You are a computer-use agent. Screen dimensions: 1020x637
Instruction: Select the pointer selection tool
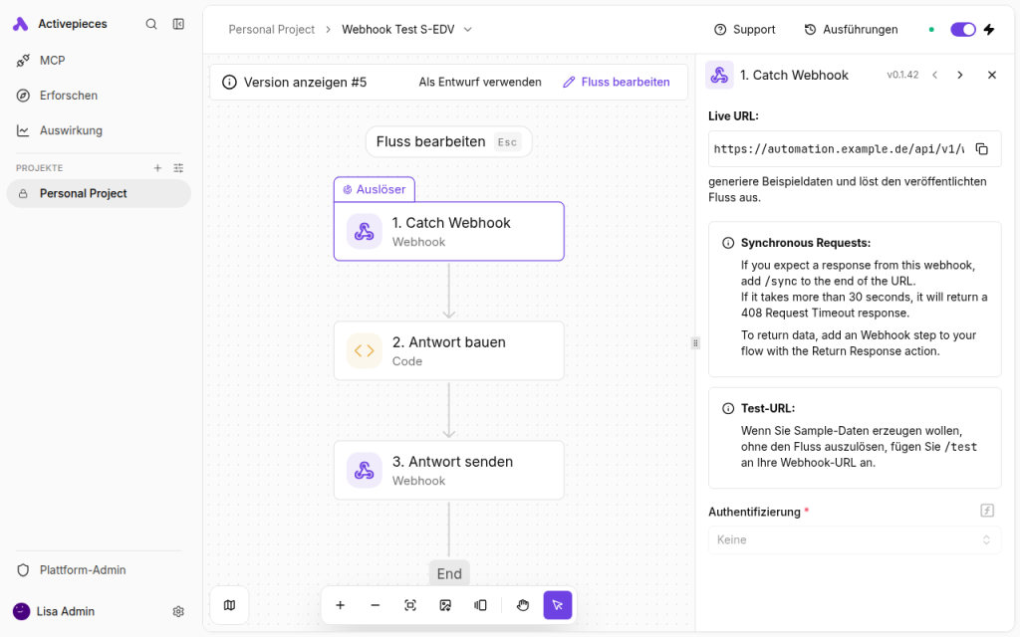558,605
